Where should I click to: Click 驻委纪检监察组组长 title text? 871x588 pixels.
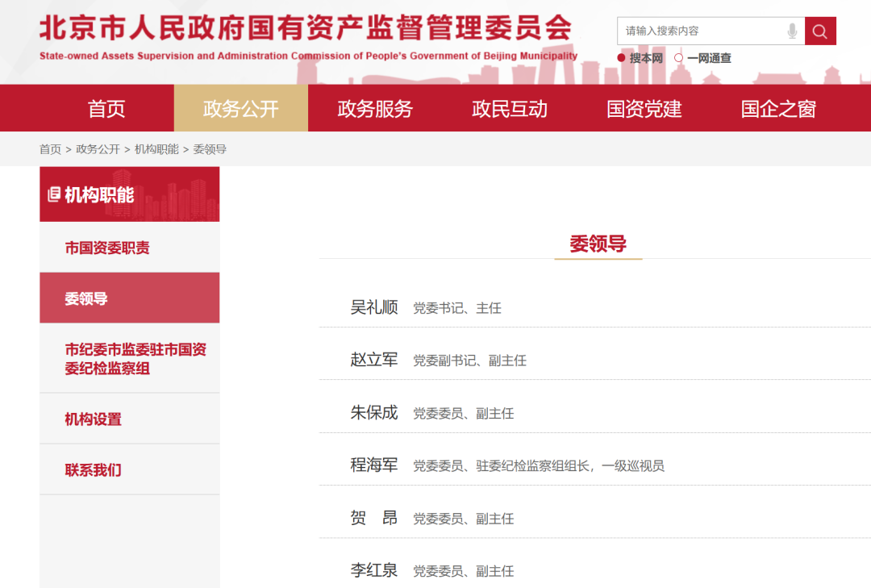tap(532, 465)
